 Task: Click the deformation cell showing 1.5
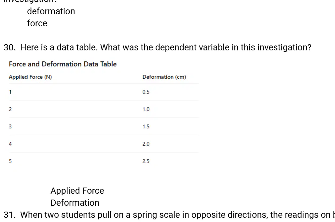[x=146, y=126]
